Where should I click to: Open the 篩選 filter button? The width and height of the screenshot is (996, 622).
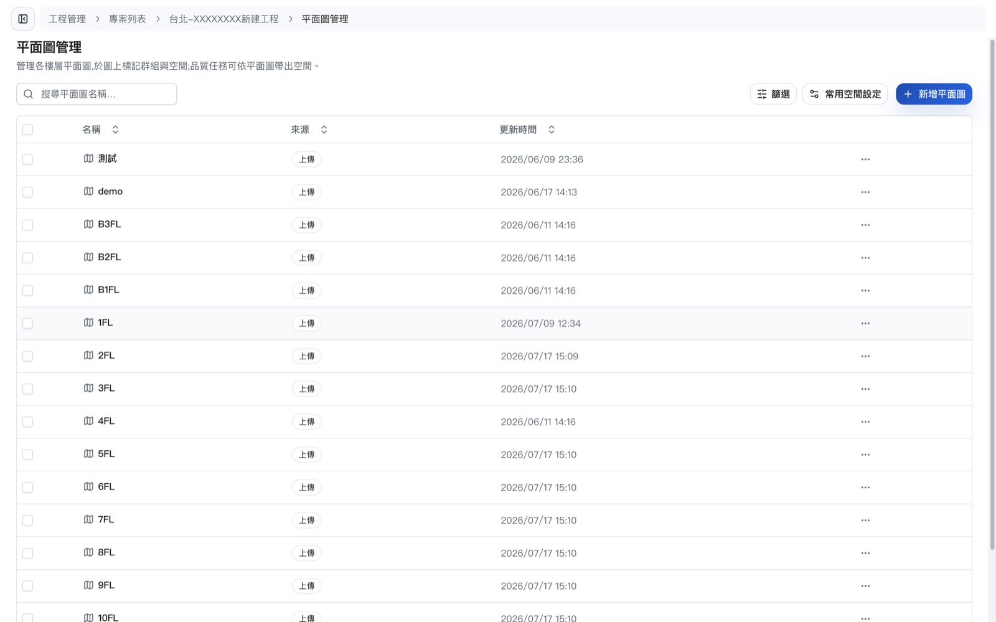pos(773,94)
